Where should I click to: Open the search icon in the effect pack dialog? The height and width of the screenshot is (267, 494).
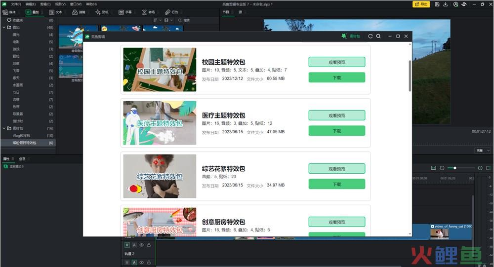pyautogui.click(x=378, y=37)
